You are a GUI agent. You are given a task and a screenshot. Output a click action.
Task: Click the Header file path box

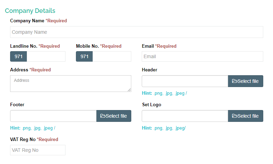185,81
